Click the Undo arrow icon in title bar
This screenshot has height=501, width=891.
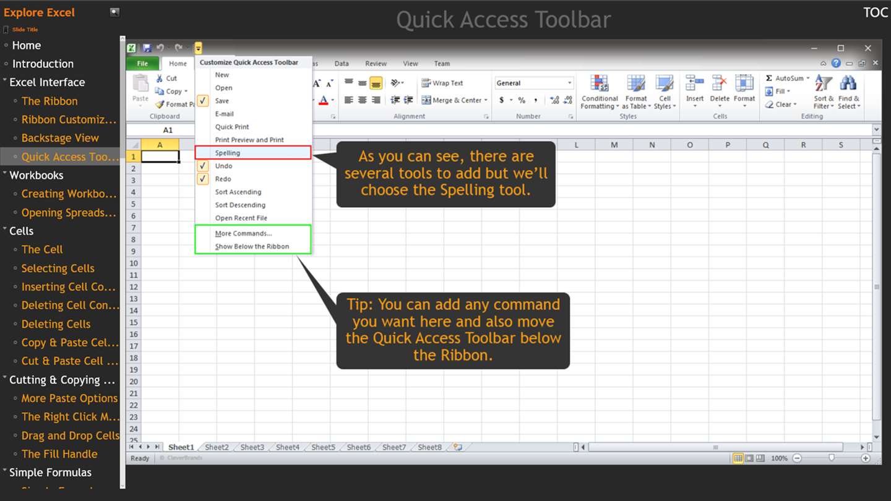pos(160,48)
